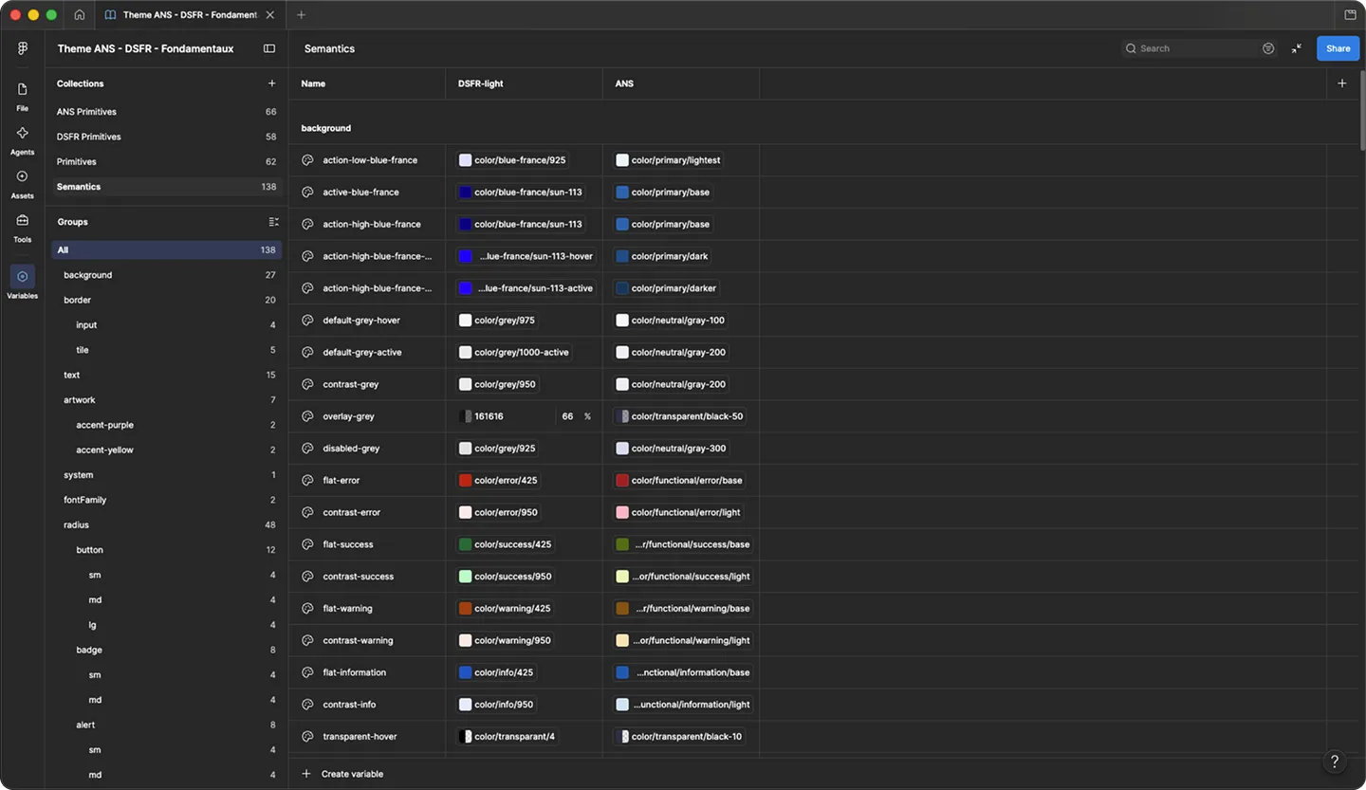Select the Primitives collection
The width and height of the screenshot is (1366, 790).
pos(166,162)
